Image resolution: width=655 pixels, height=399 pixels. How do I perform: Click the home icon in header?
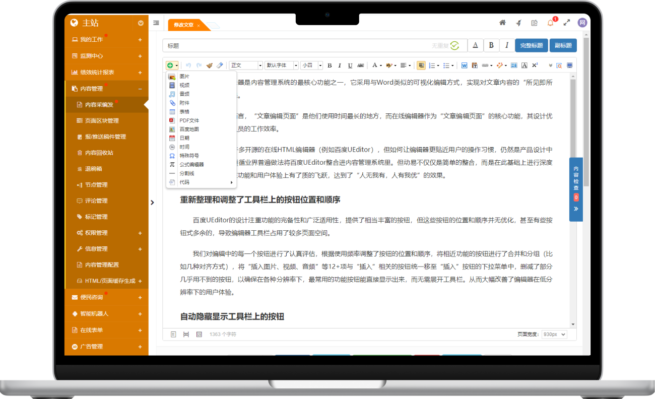[502, 23]
